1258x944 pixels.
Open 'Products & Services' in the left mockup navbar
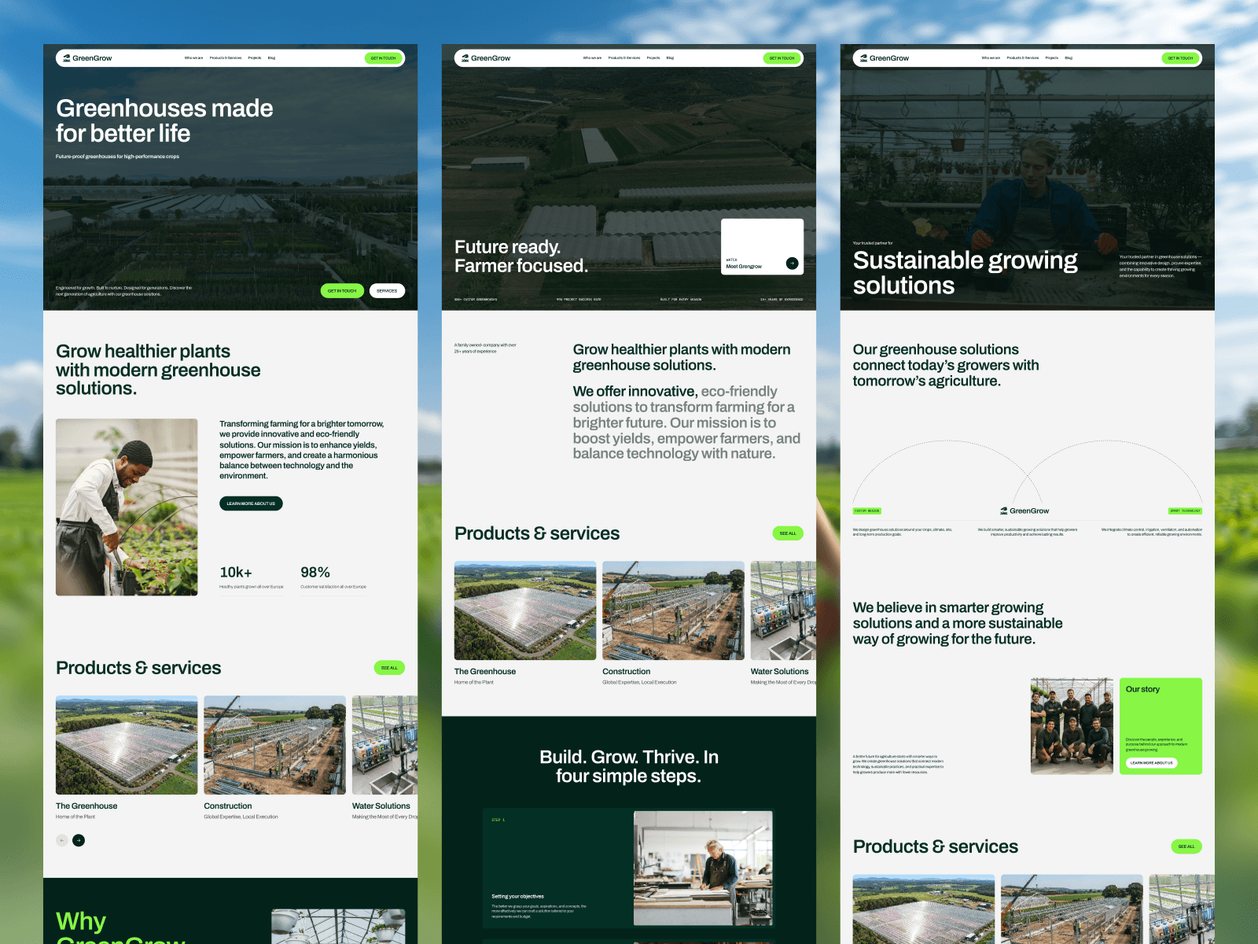226,58
